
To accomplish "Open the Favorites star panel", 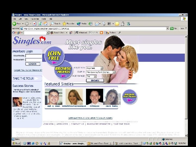I will click(x=69, y=24).
